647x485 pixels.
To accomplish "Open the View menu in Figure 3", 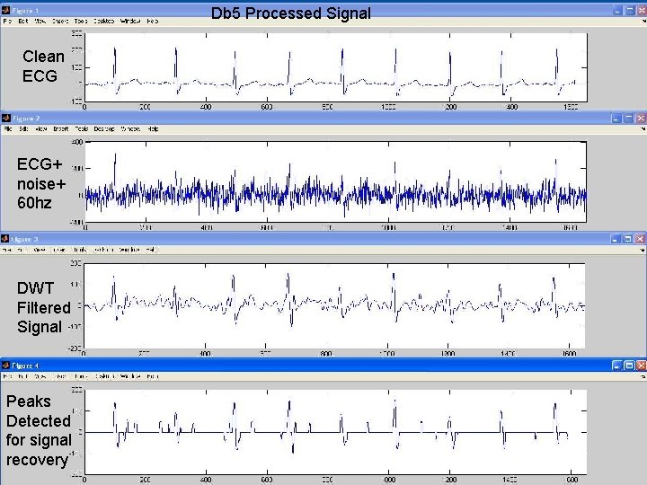I will [x=40, y=250].
